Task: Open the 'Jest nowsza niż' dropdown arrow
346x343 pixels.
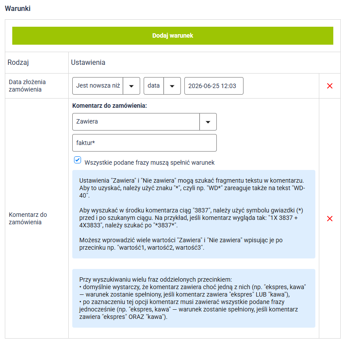Action: [x=131, y=86]
